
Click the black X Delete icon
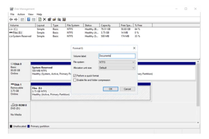click(x=44, y=20)
